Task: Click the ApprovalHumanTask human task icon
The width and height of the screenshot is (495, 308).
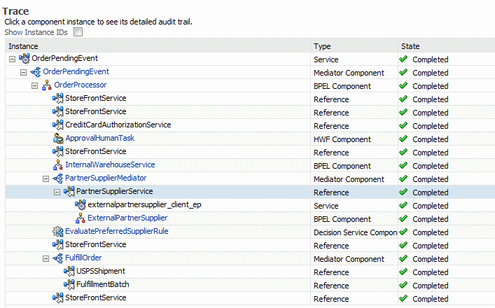Action: coord(58,138)
